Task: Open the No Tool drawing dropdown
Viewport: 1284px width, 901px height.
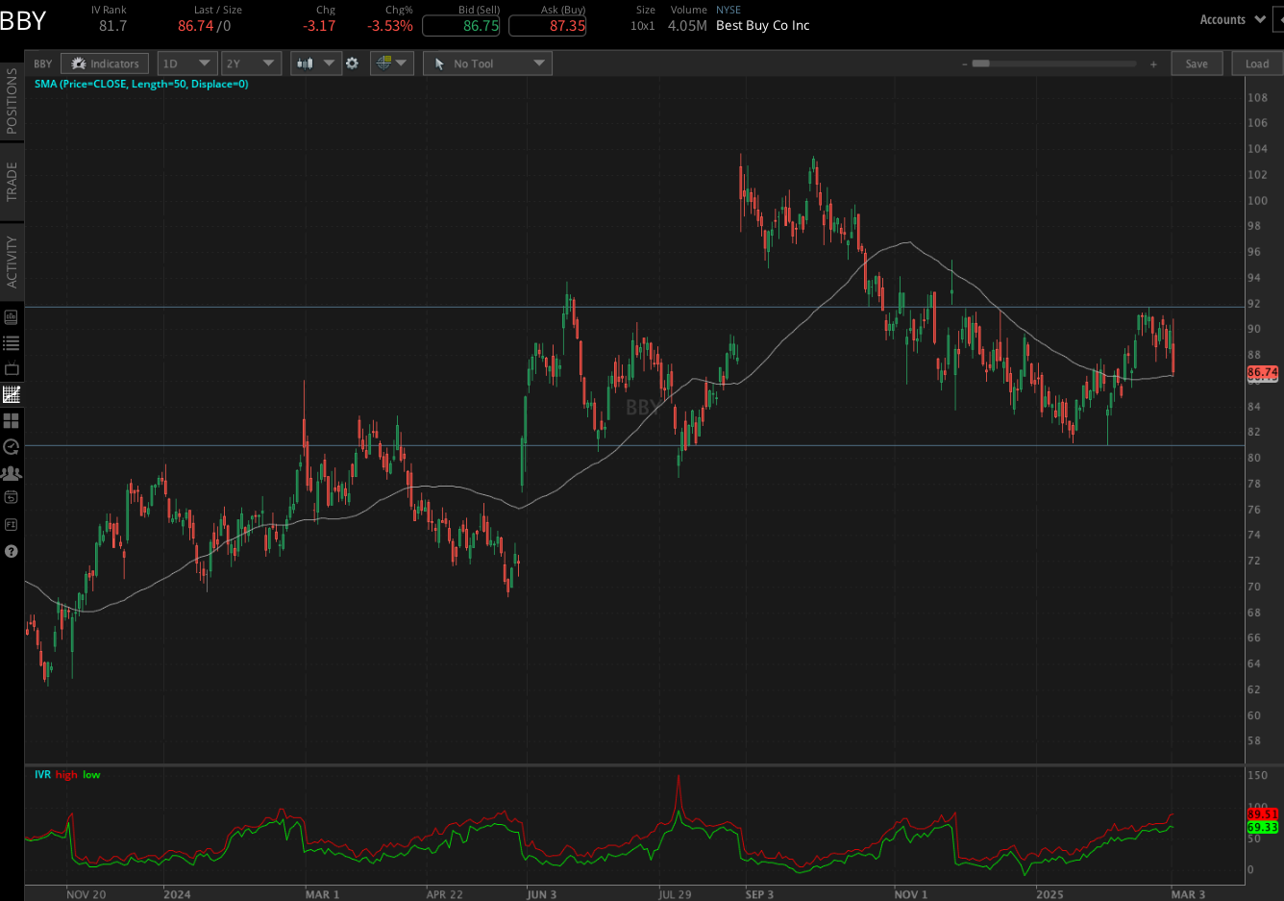Action: point(487,63)
